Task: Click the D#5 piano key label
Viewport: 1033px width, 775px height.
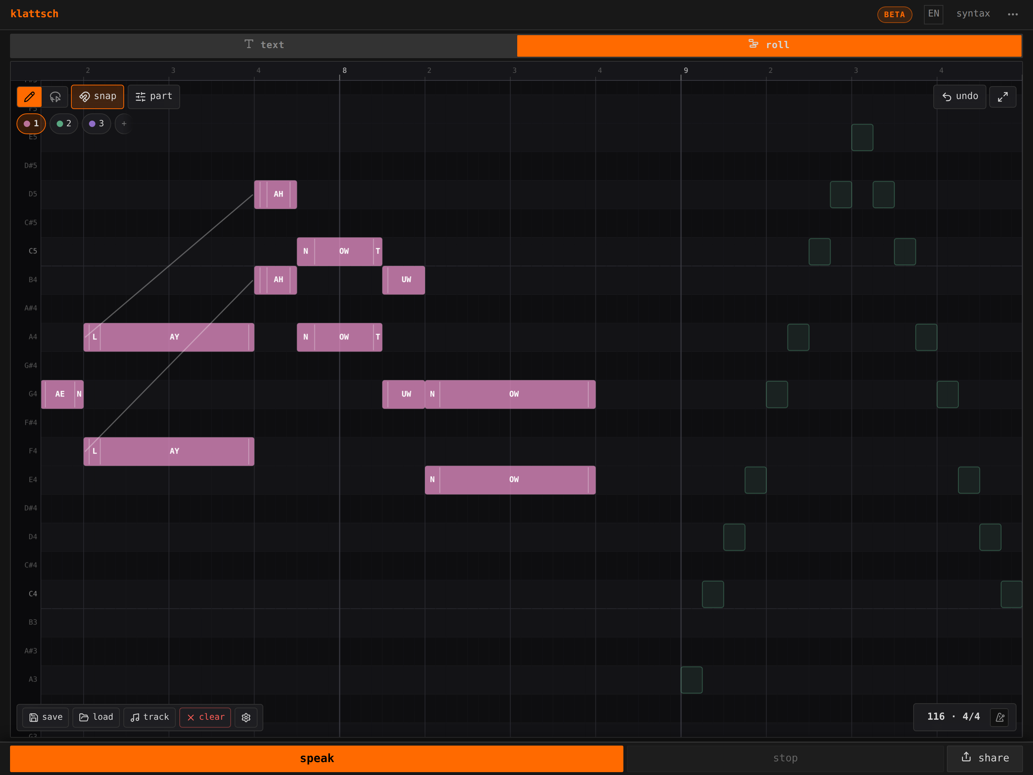Action: 31,166
